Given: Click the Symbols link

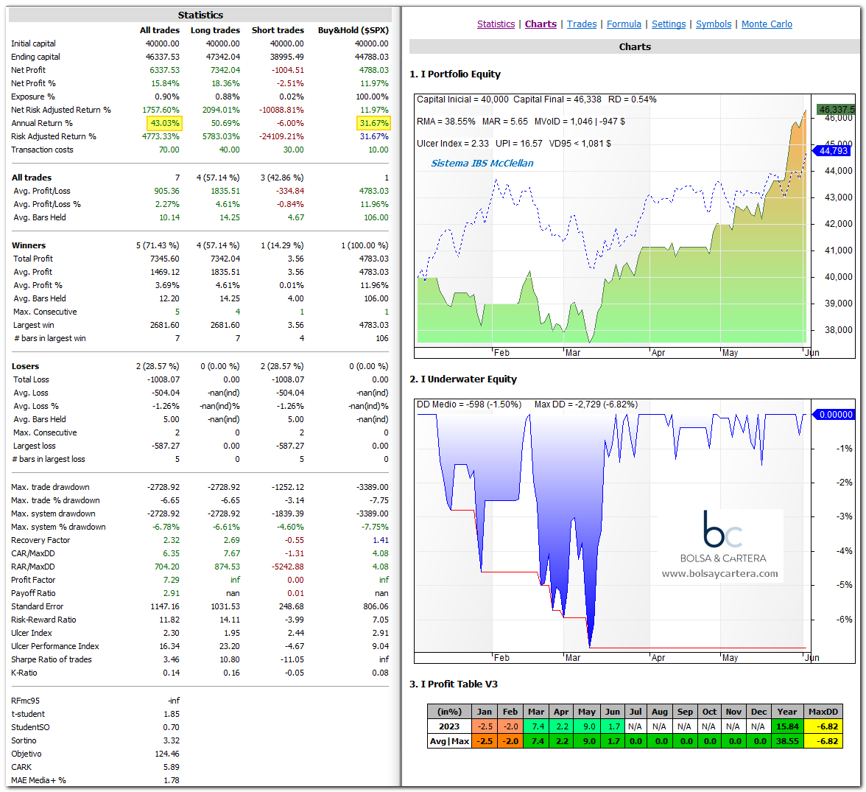Looking at the screenshot, I should pyautogui.click(x=713, y=24).
